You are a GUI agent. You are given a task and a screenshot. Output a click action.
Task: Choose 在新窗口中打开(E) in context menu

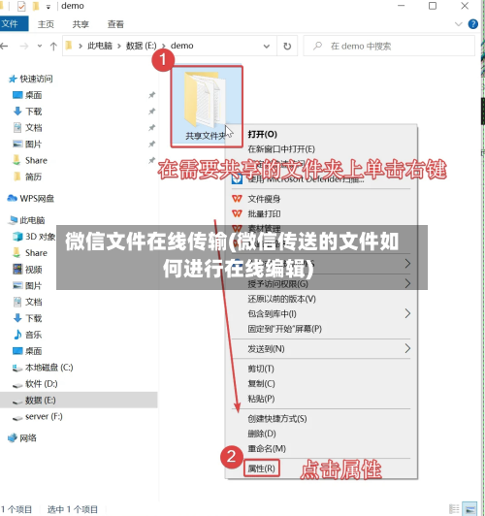click(x=281, y=149)
